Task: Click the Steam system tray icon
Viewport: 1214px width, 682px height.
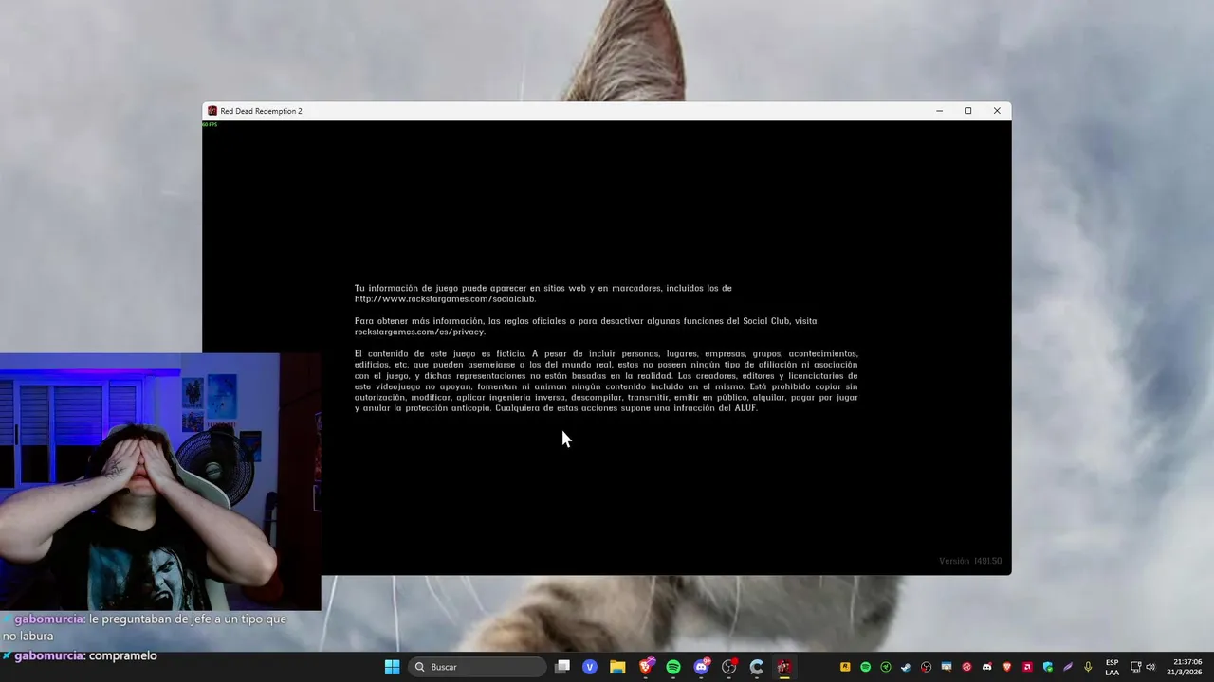Action: coord(906,667)
